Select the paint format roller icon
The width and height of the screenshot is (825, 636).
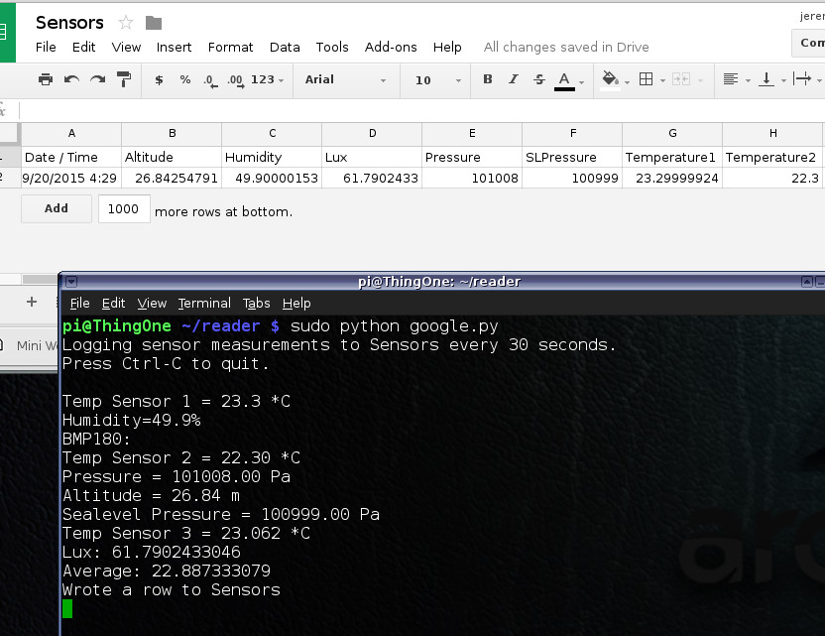pos(124,79)
